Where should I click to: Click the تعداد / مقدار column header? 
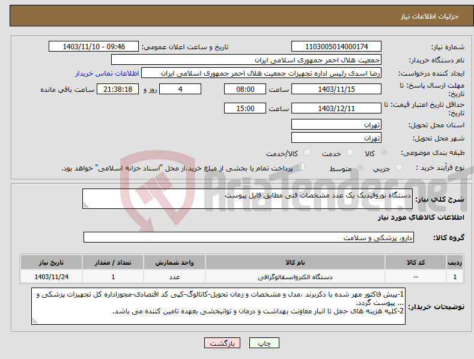113,262
